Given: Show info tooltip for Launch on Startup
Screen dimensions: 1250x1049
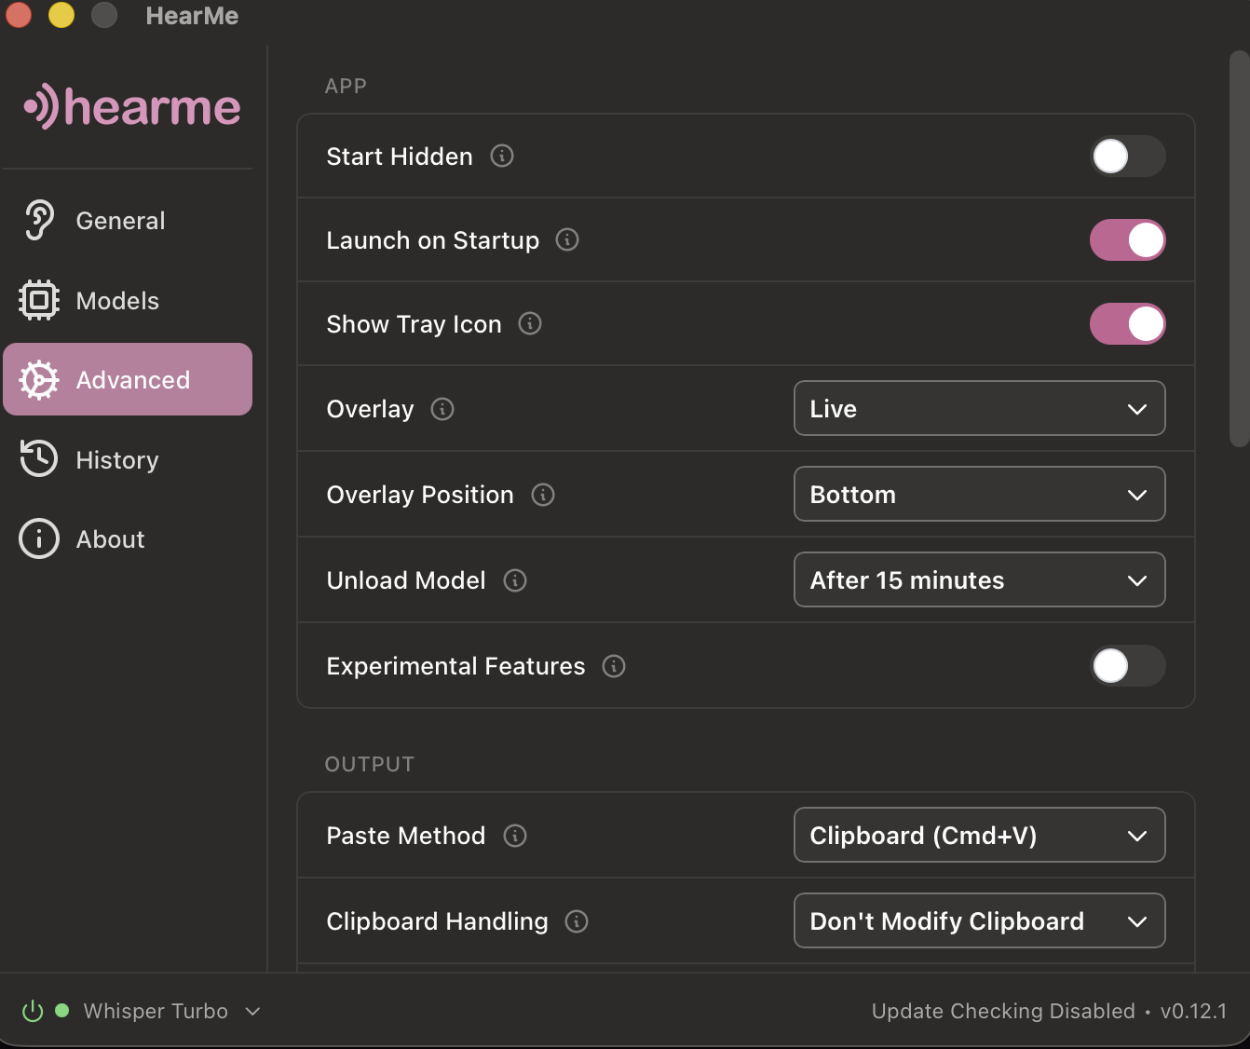Looking at the screenshot, I should (567, 239).
